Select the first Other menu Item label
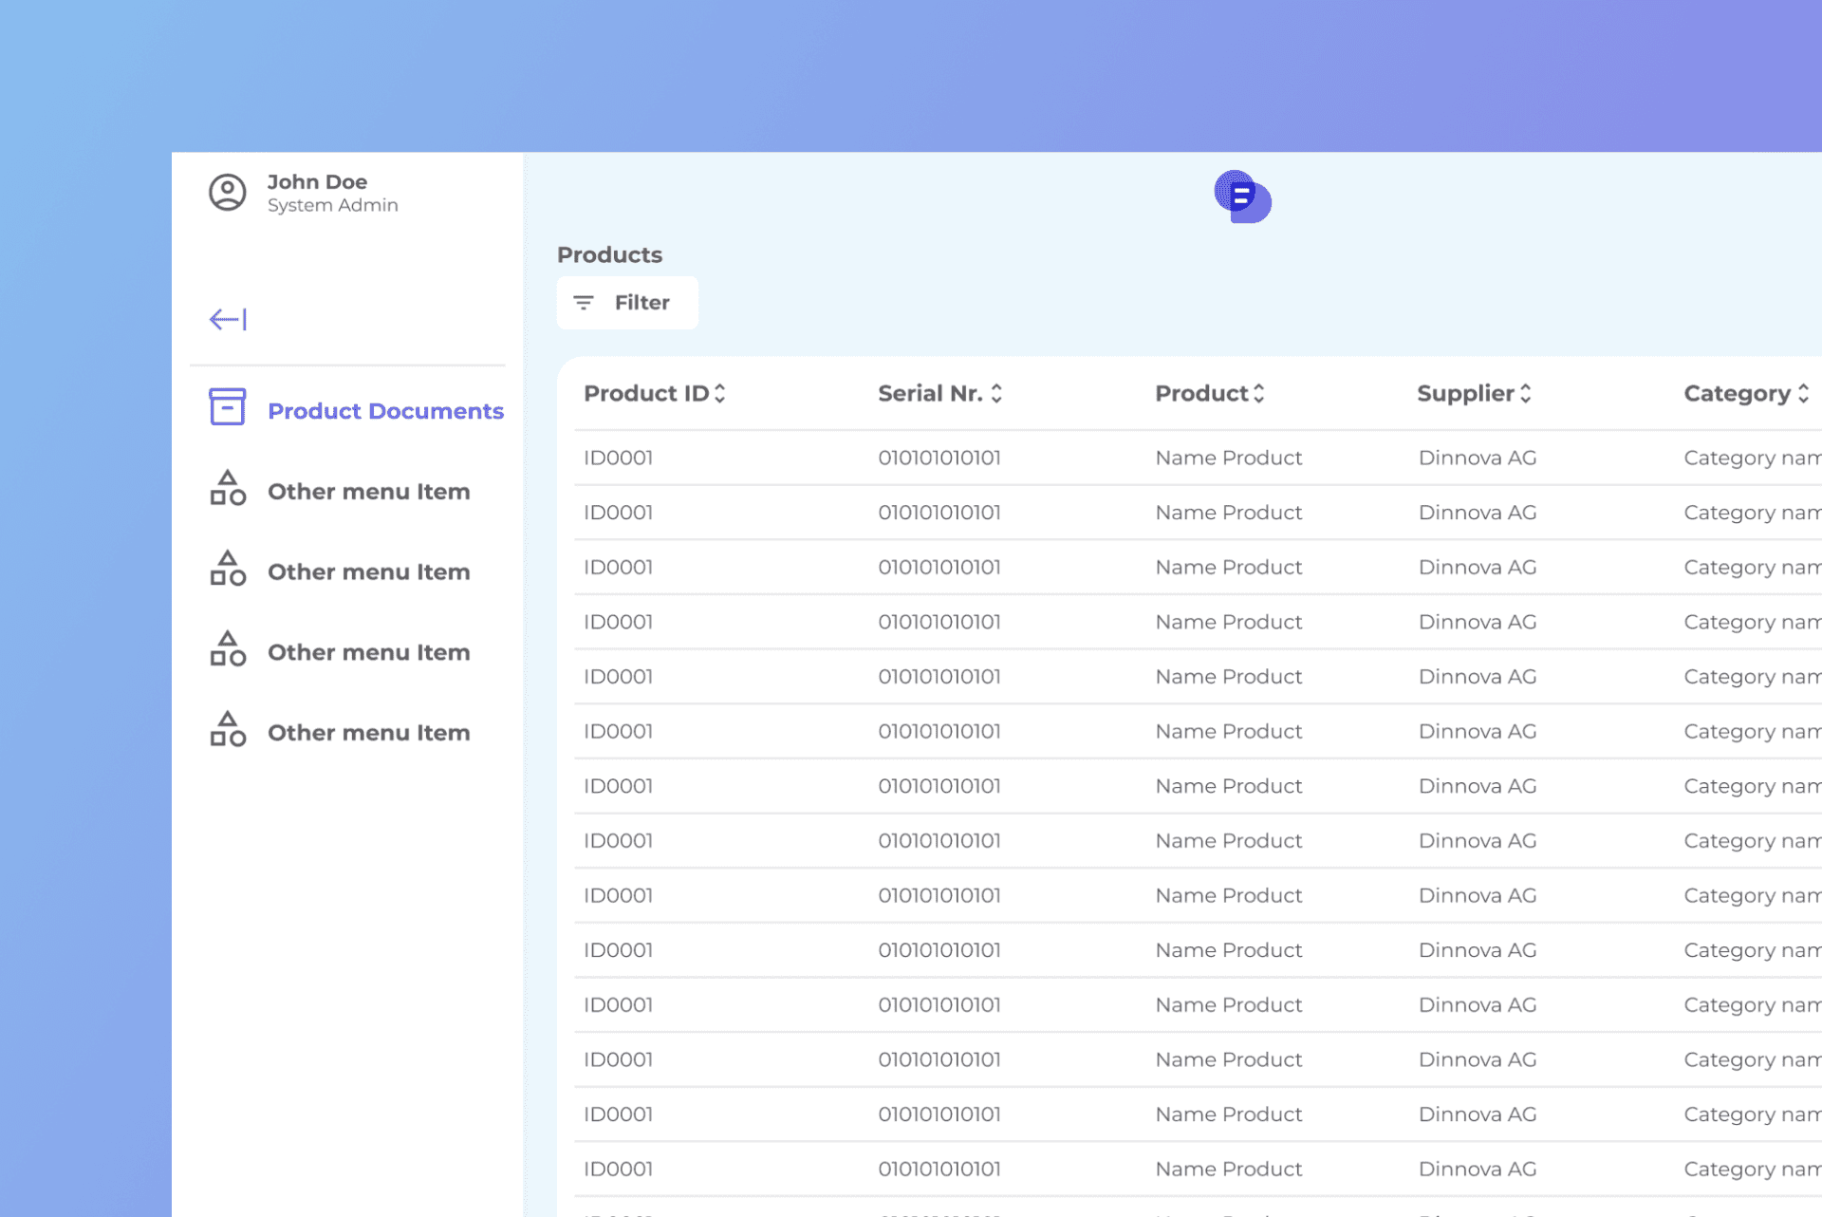Image resolution: width=1822 pixels, height=1217 pixels. point(368,492)
